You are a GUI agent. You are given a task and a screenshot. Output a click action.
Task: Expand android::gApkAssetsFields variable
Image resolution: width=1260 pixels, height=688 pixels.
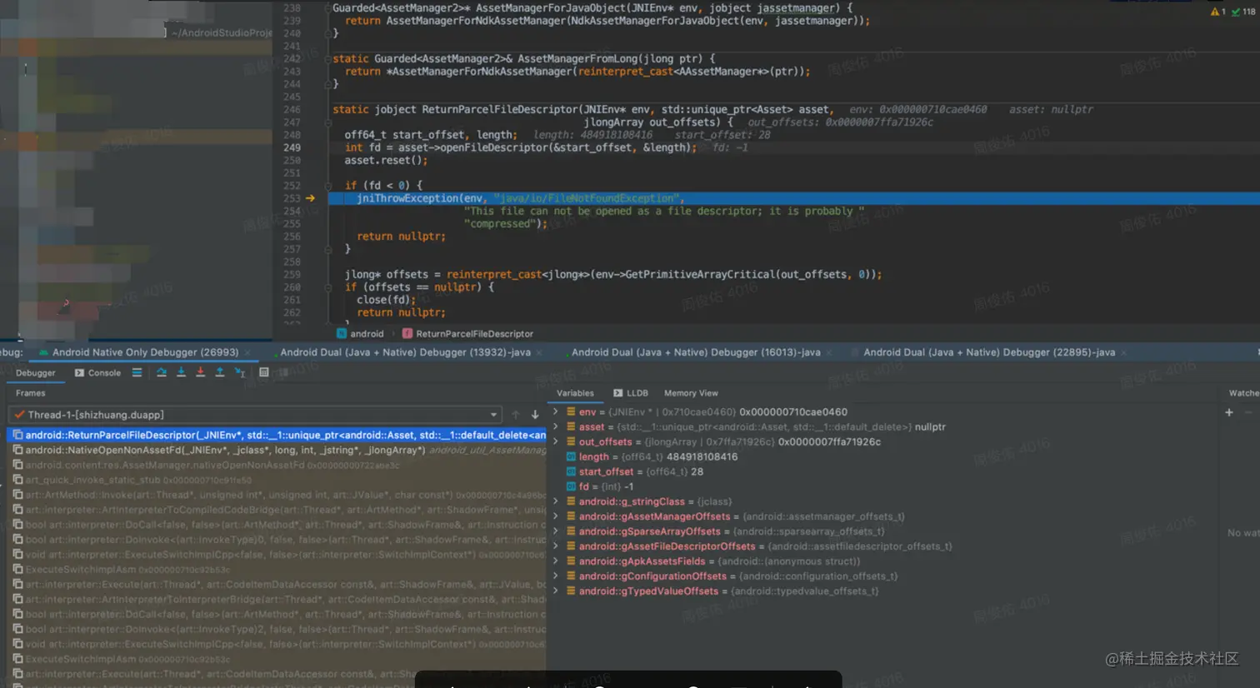[556, 561]
